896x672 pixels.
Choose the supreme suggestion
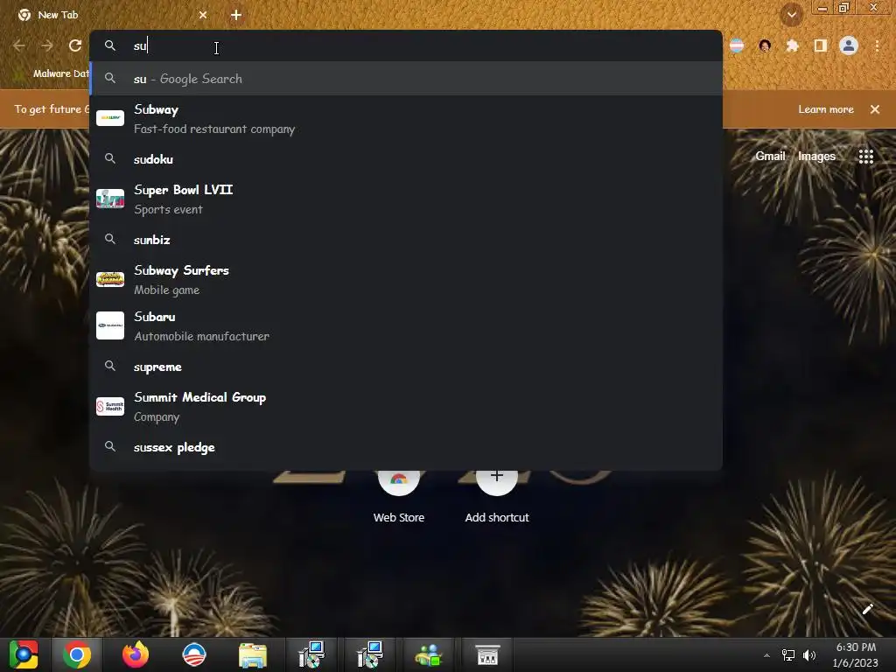click(x=406, y=367)
